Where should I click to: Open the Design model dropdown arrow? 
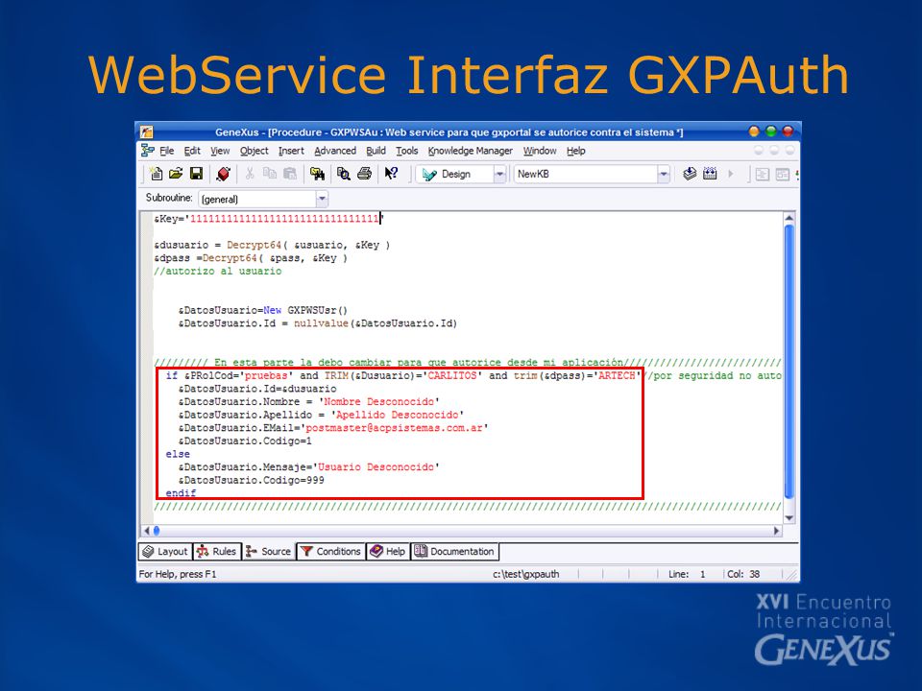[x=499, y=174]
